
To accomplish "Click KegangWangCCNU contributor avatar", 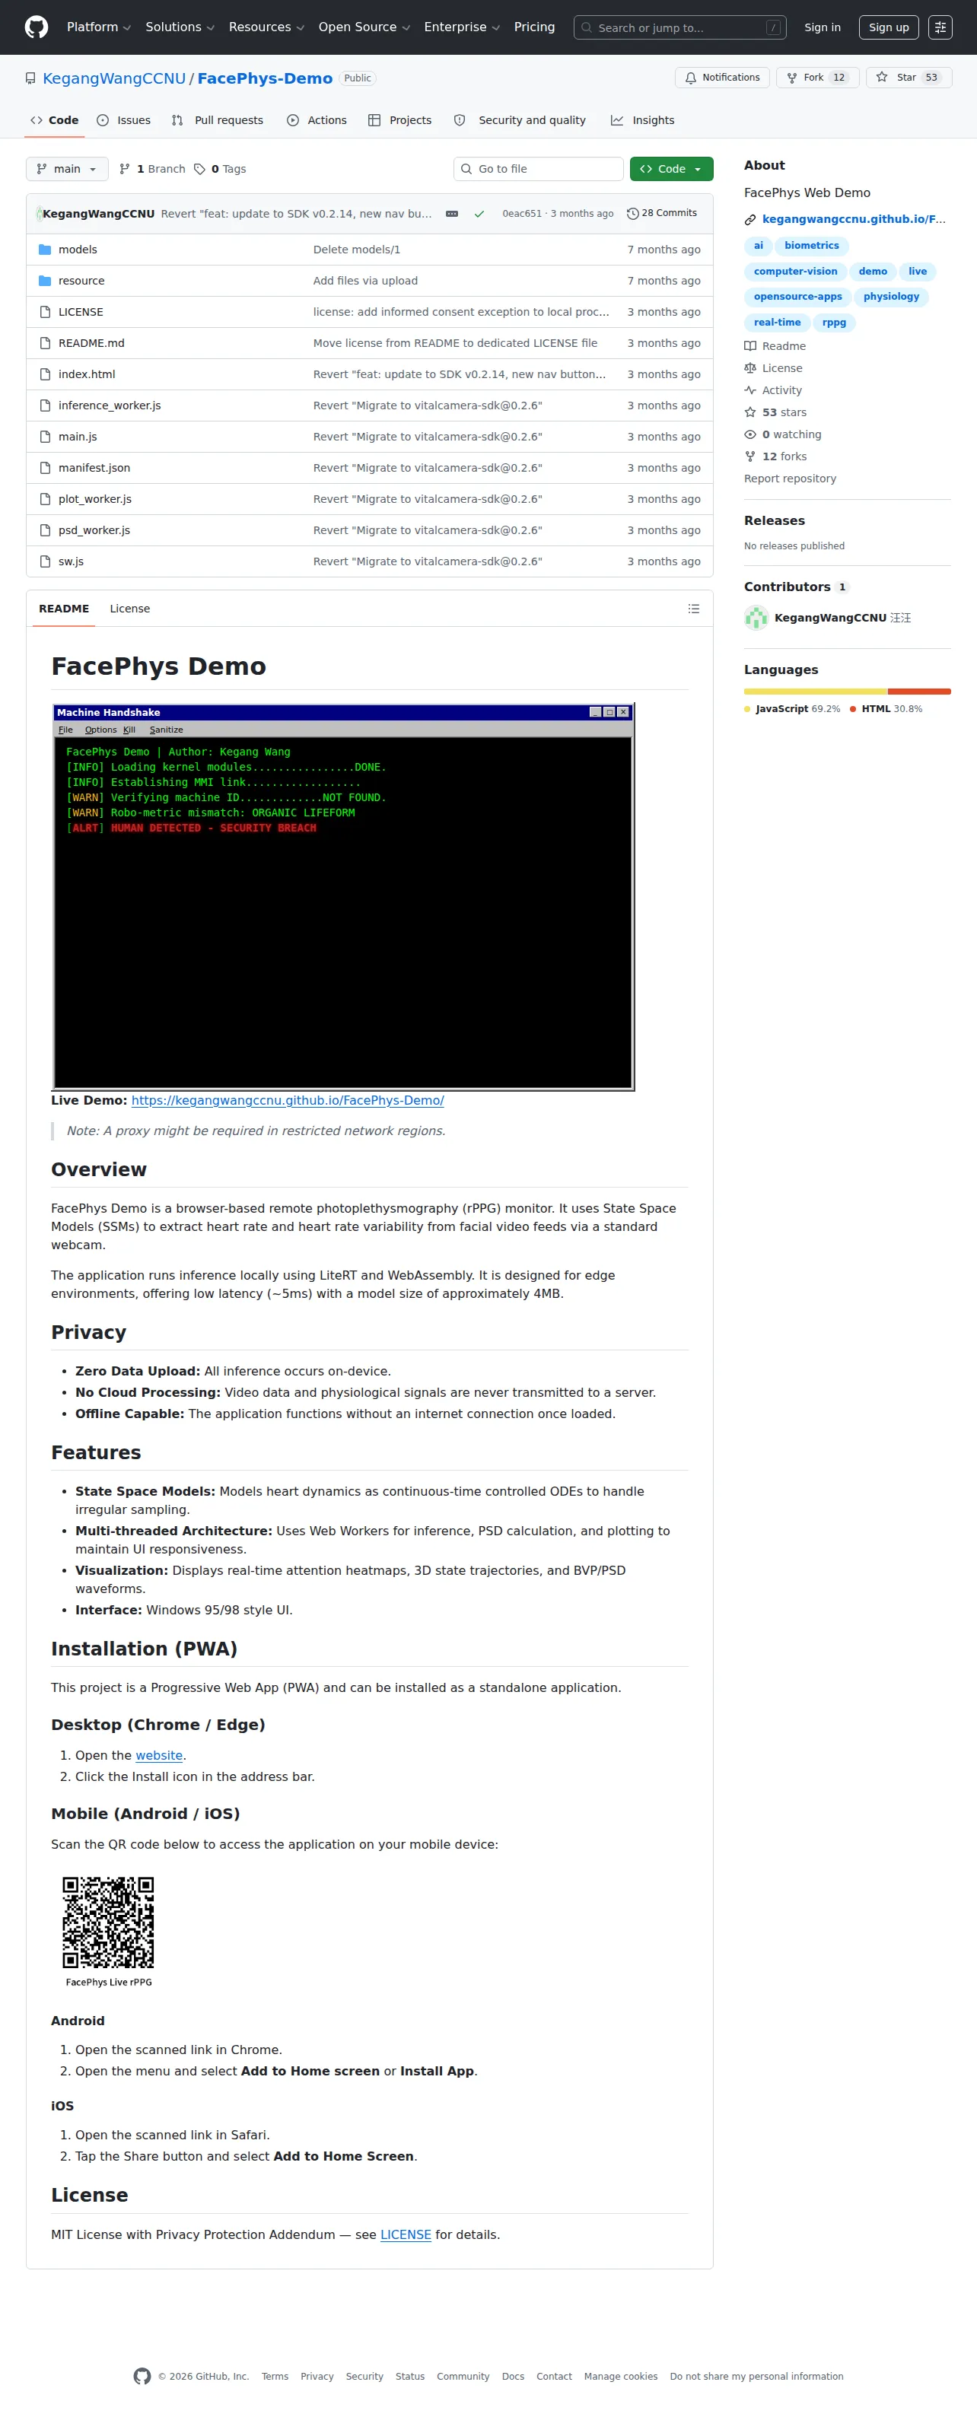I will point(756,618).
